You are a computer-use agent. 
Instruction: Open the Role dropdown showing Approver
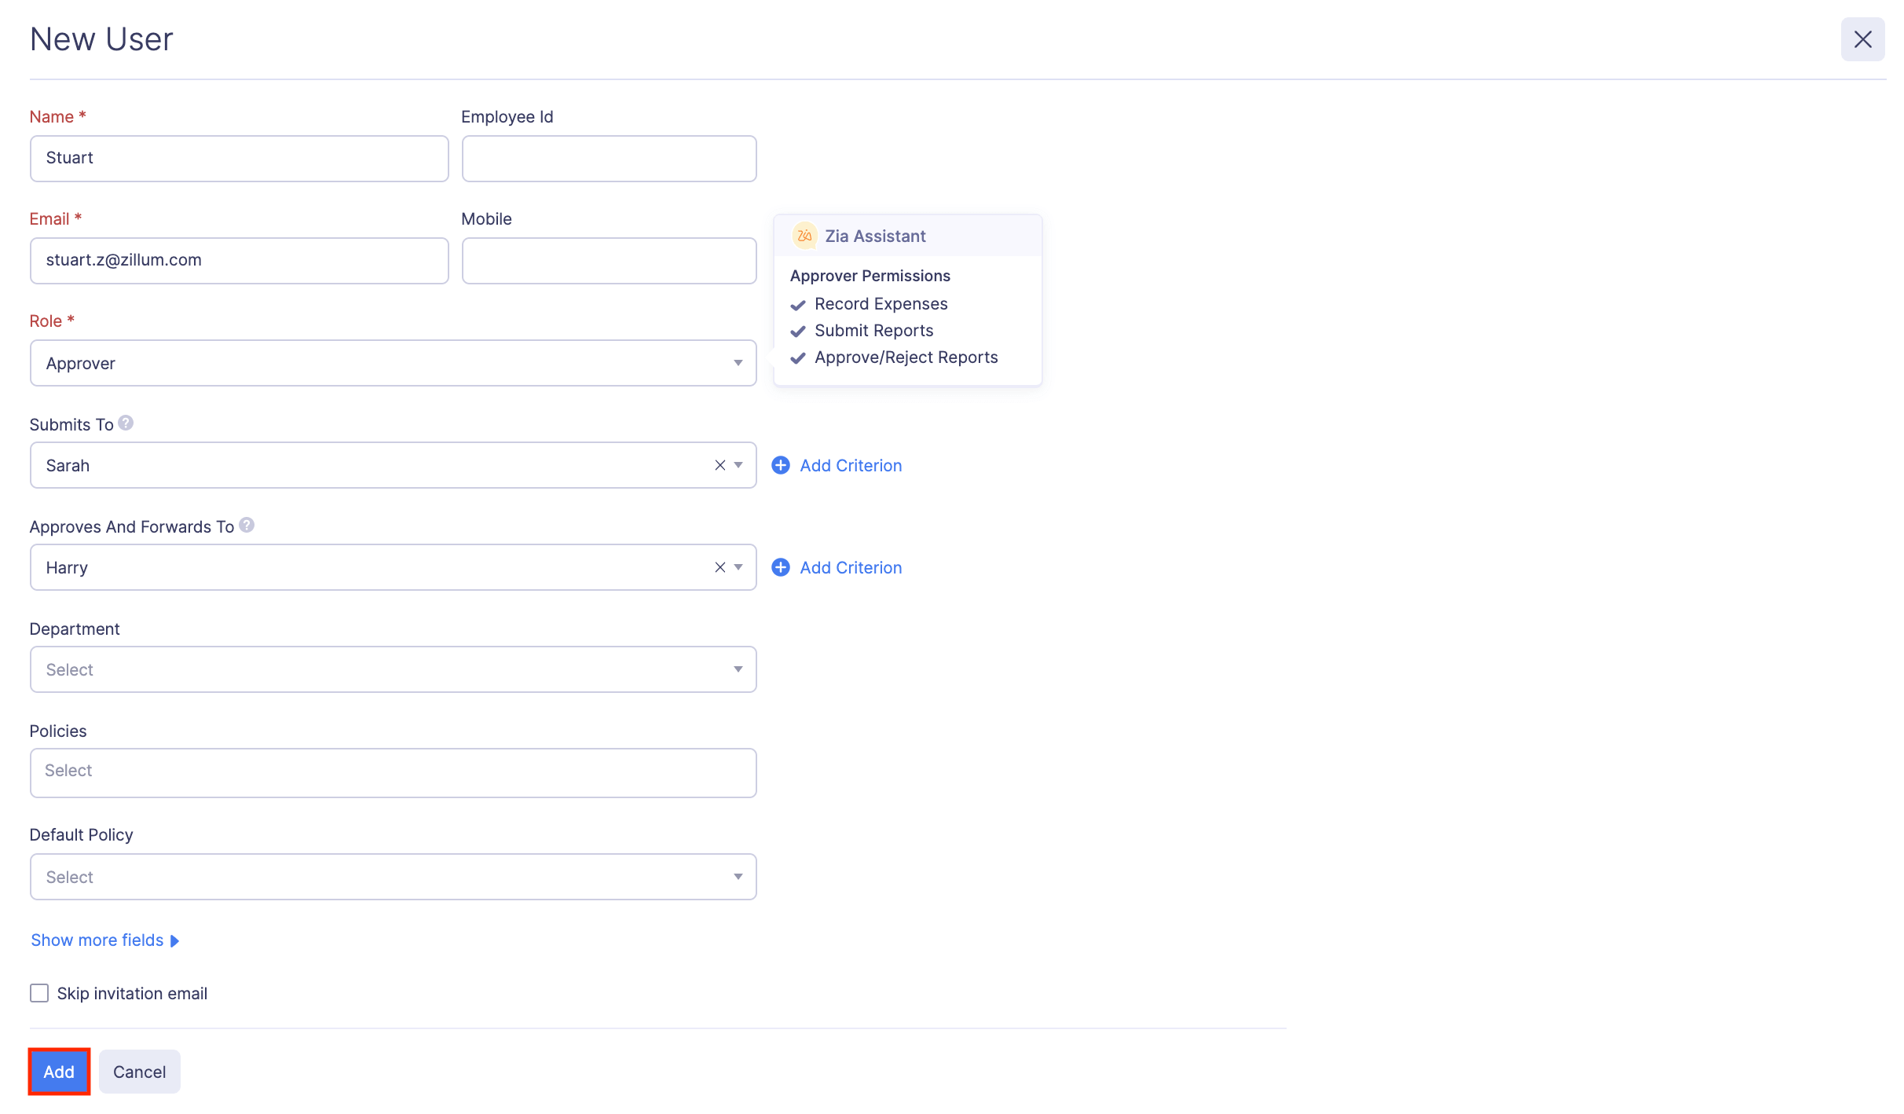coord(393,363)
